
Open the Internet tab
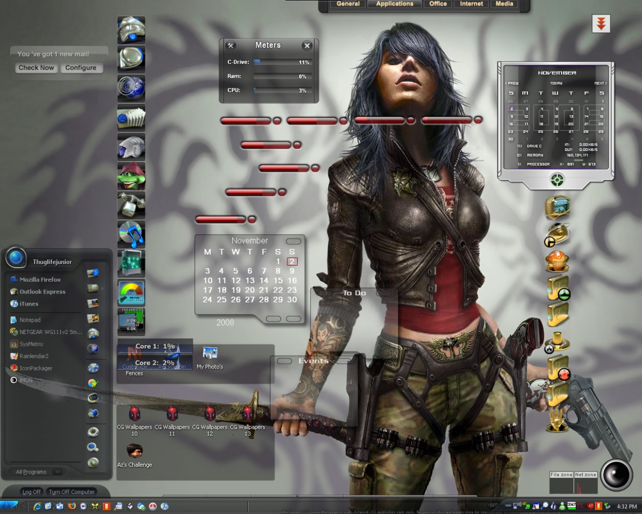tap(471, 4)
